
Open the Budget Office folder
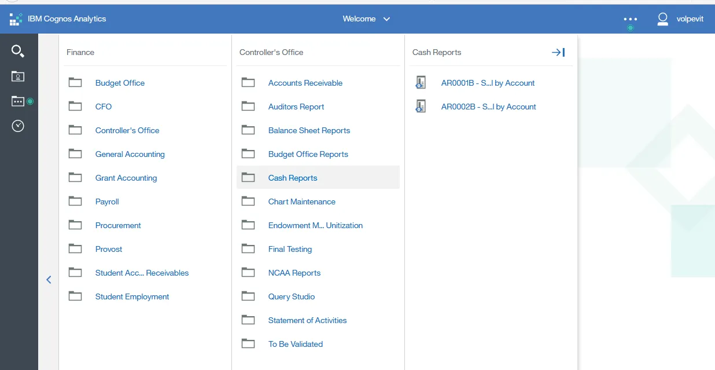click(x=120, y=83)
